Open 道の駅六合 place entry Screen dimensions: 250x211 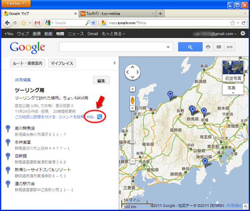(x=25, y=184)
